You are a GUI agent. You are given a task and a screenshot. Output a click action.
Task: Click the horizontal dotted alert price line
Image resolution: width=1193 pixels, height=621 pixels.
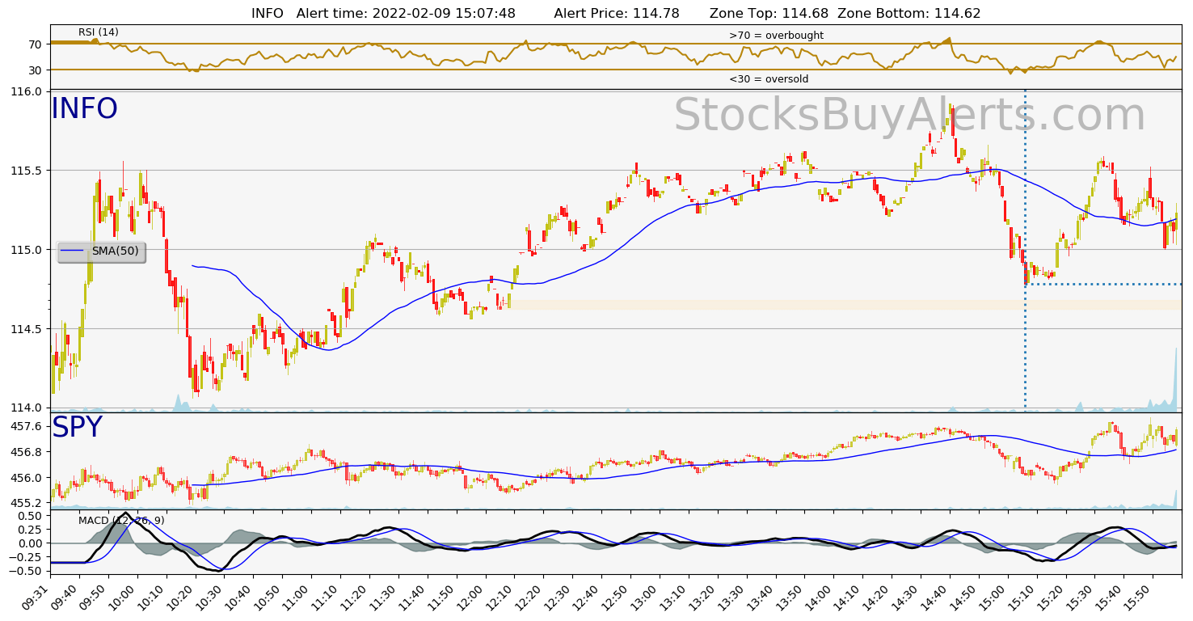pos(1103,284)
